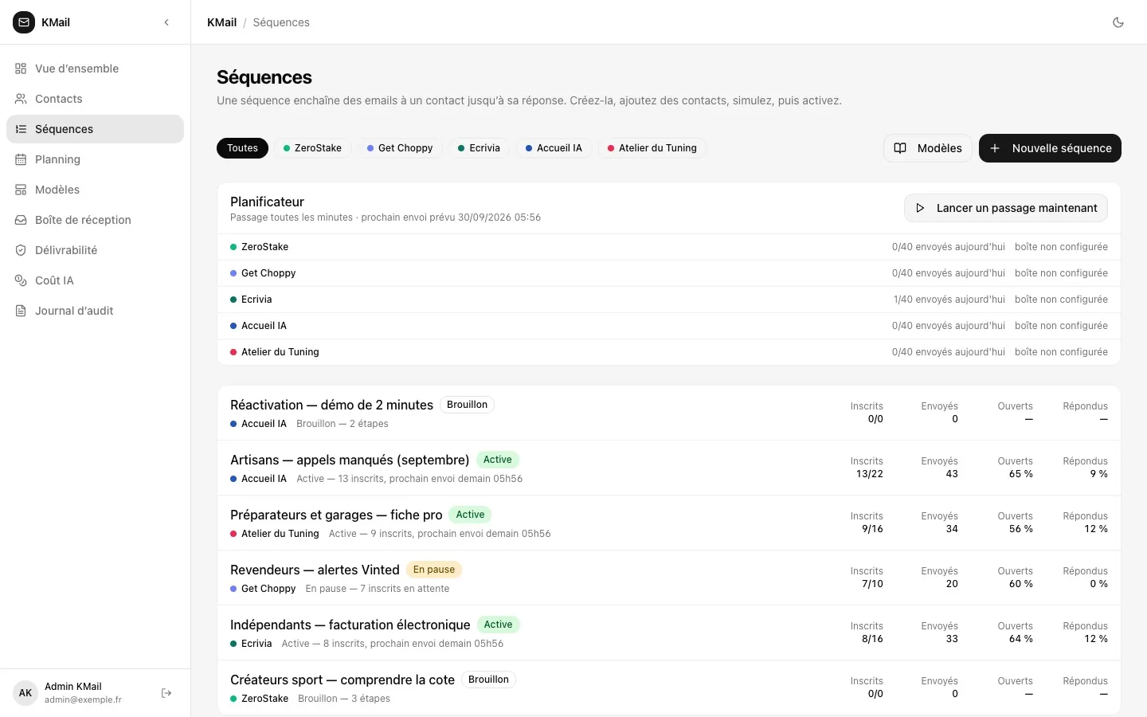Select the Toutes filter chip
The image size is (1147, 717).
pos(242,148)
